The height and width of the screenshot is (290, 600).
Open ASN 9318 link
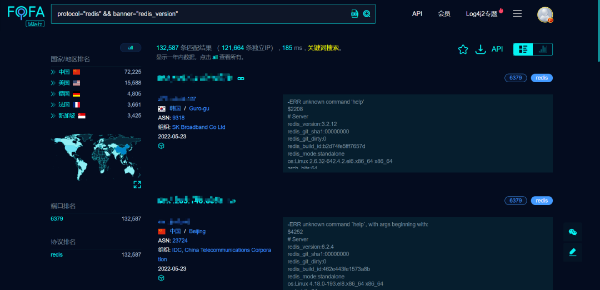pyautogui.click(x=178, y=118)
